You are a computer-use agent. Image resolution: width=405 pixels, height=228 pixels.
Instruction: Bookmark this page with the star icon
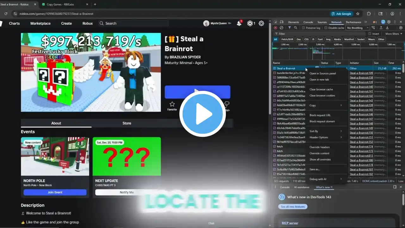coord(358,14)
